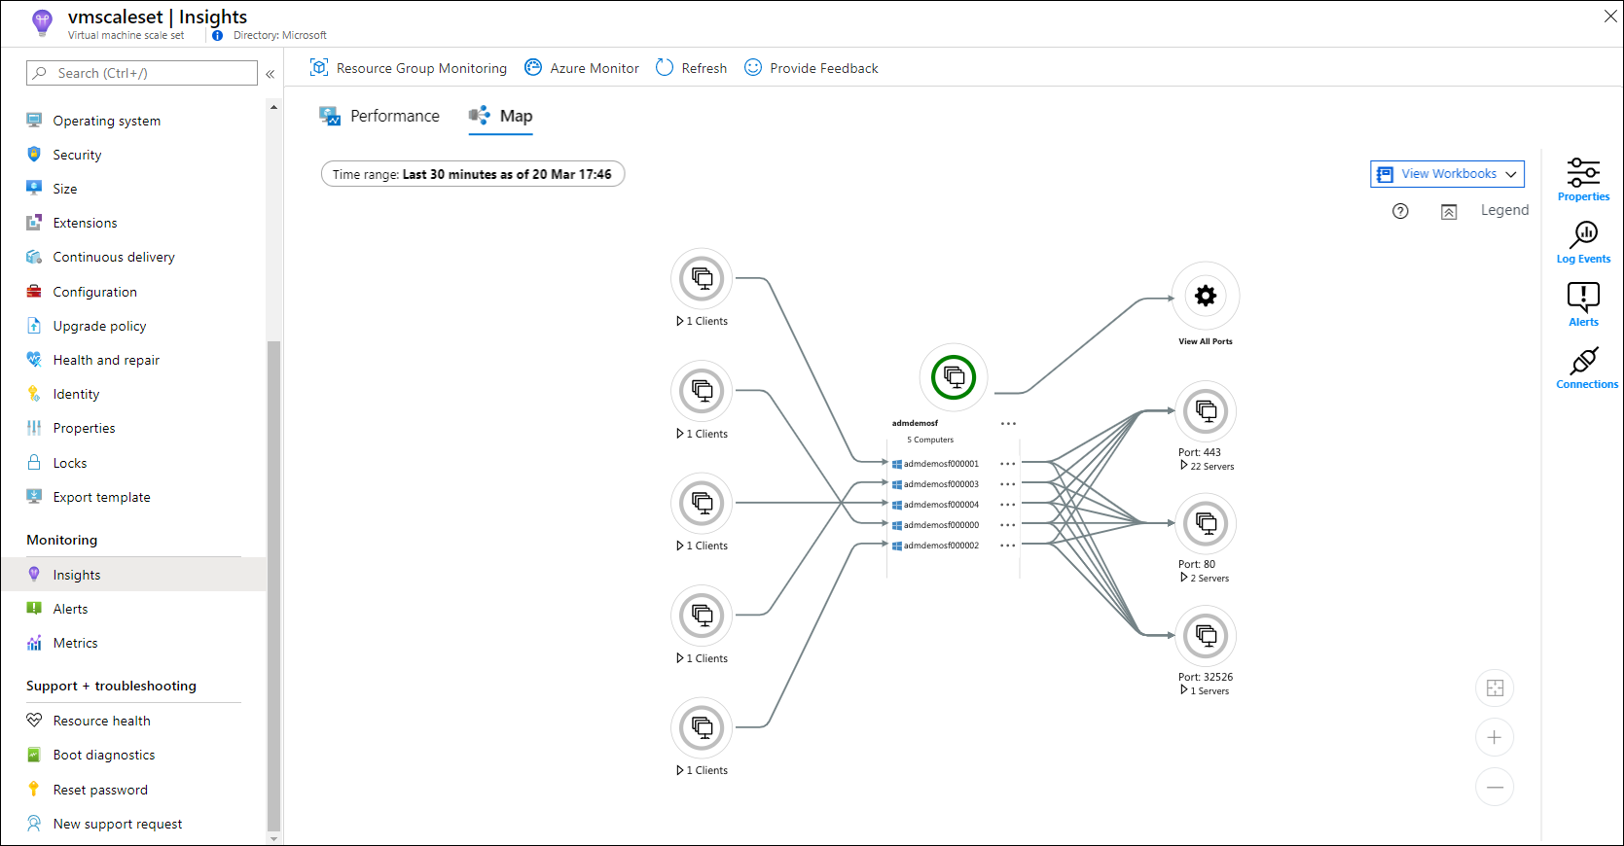Select the admdemosf scale set node icon

pyautogui.click(x=954, y=377)
